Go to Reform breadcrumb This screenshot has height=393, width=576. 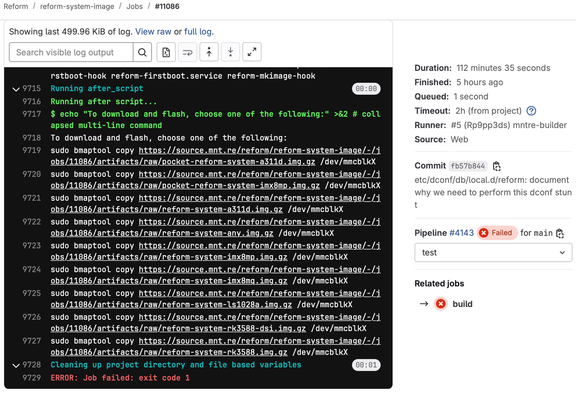(x=16, y=6)
